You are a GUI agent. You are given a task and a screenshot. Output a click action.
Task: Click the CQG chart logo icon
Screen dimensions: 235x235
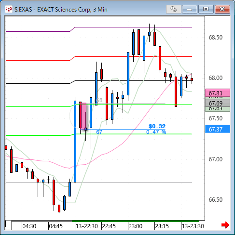coord(9,9)
